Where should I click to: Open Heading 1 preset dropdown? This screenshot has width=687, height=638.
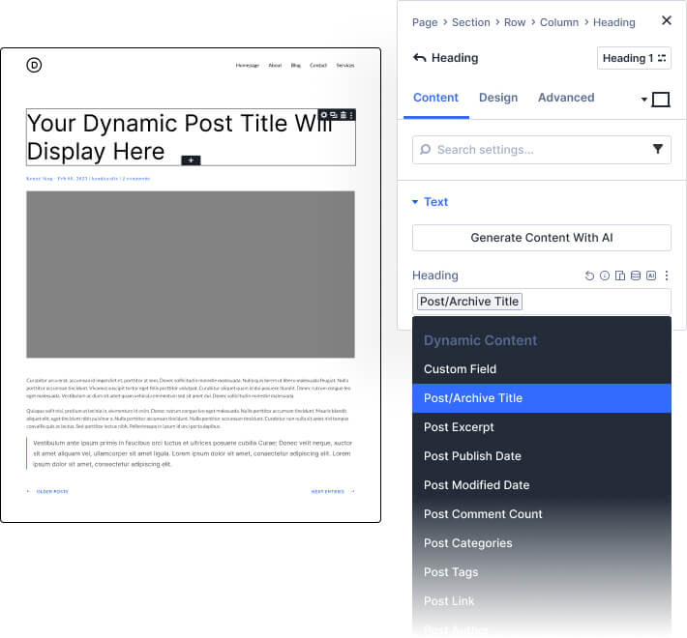click(x=634, y=58)
